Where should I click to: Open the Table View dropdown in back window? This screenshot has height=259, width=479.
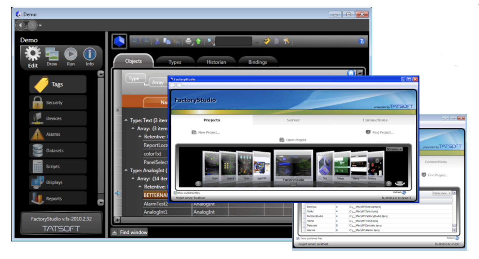(x=442, y=193)
